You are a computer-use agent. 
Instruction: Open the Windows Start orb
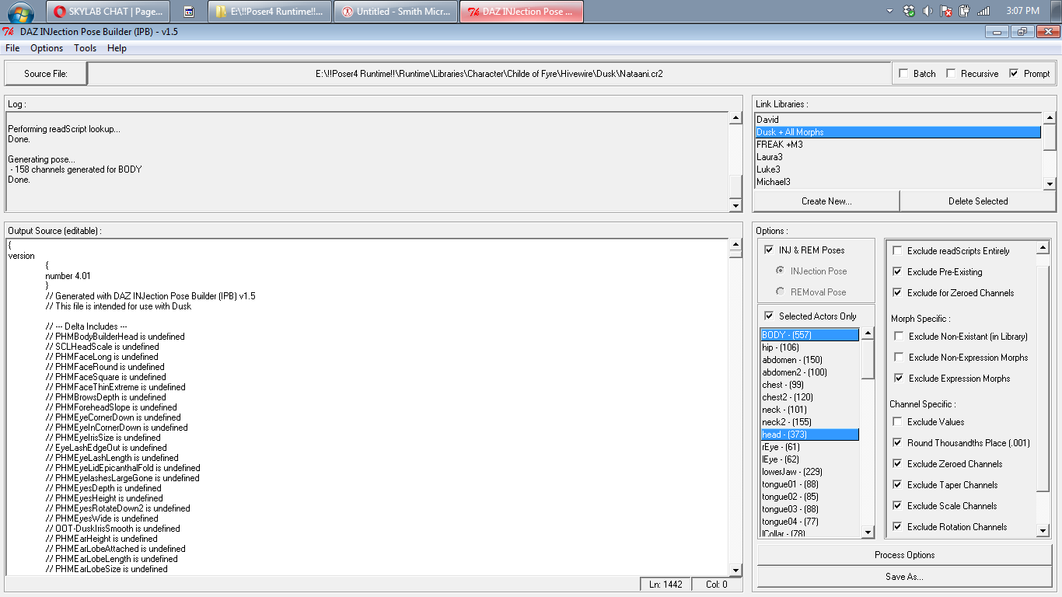click(x=20, y=12)
